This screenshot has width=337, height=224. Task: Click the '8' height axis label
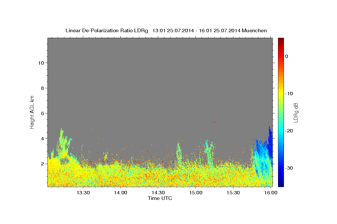pyautogui.click(x=42, y=88)
